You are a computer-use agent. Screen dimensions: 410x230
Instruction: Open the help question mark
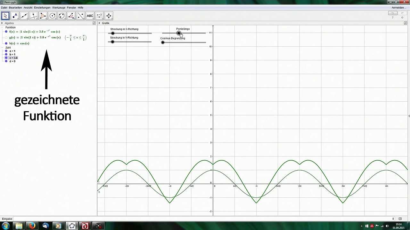tap(393, 18)
